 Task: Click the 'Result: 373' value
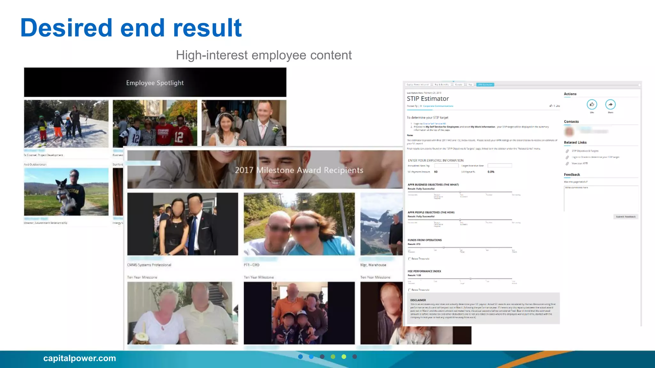pos(414,244)
